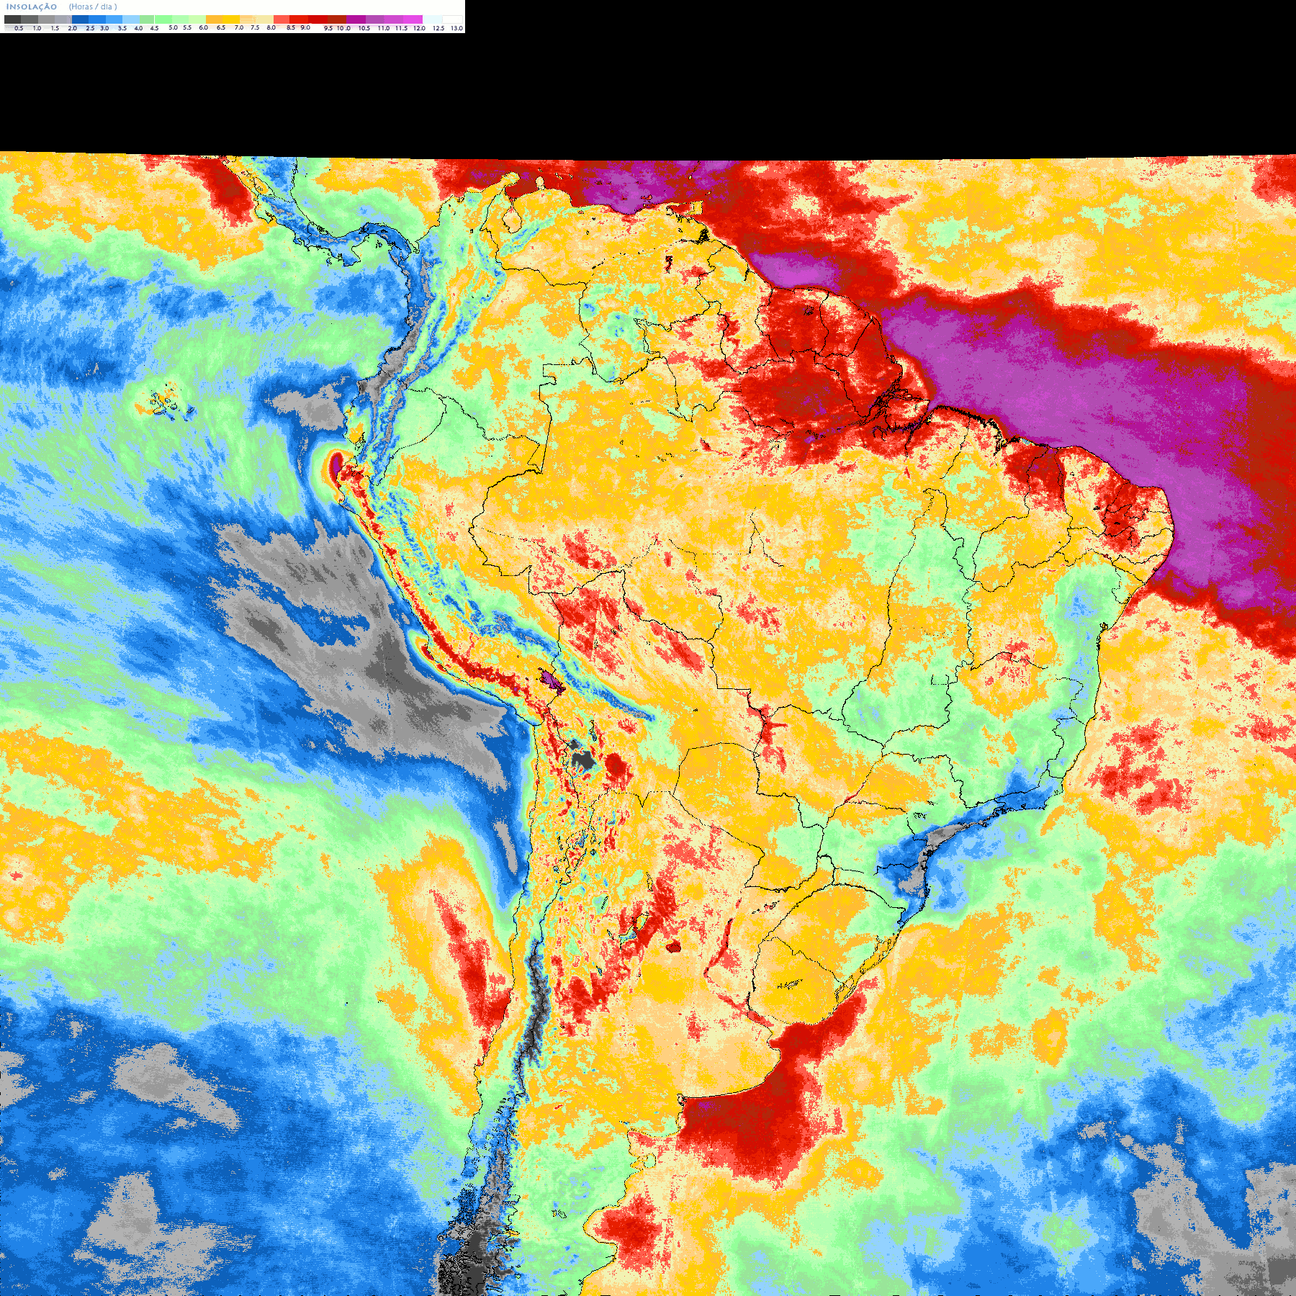Image resolution: width=1296 pixels, height=1296 pixels.
Task: Click the '4.0' legend value
Action: pos(138,28)
